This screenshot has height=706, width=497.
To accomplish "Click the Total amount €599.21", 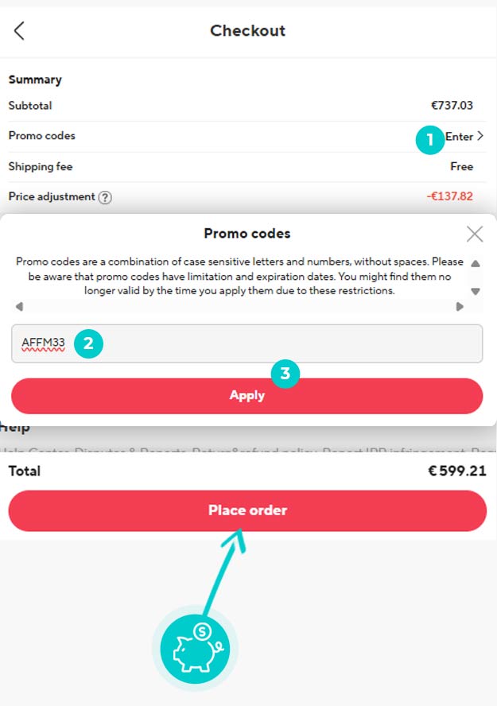I will pyautogui.click(x=456, y=471).
